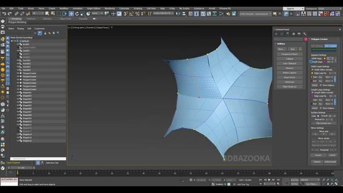Click the Bind to Space Warp icon
Screen dimensions: 343x193
click(28, 13)
